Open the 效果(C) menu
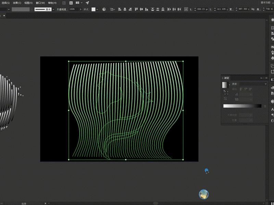 (x=17, y=3)
